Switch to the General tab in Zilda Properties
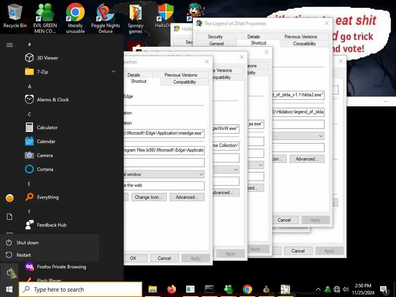The image size is (396, 297). pyautogui.click(x=217, y=43)
